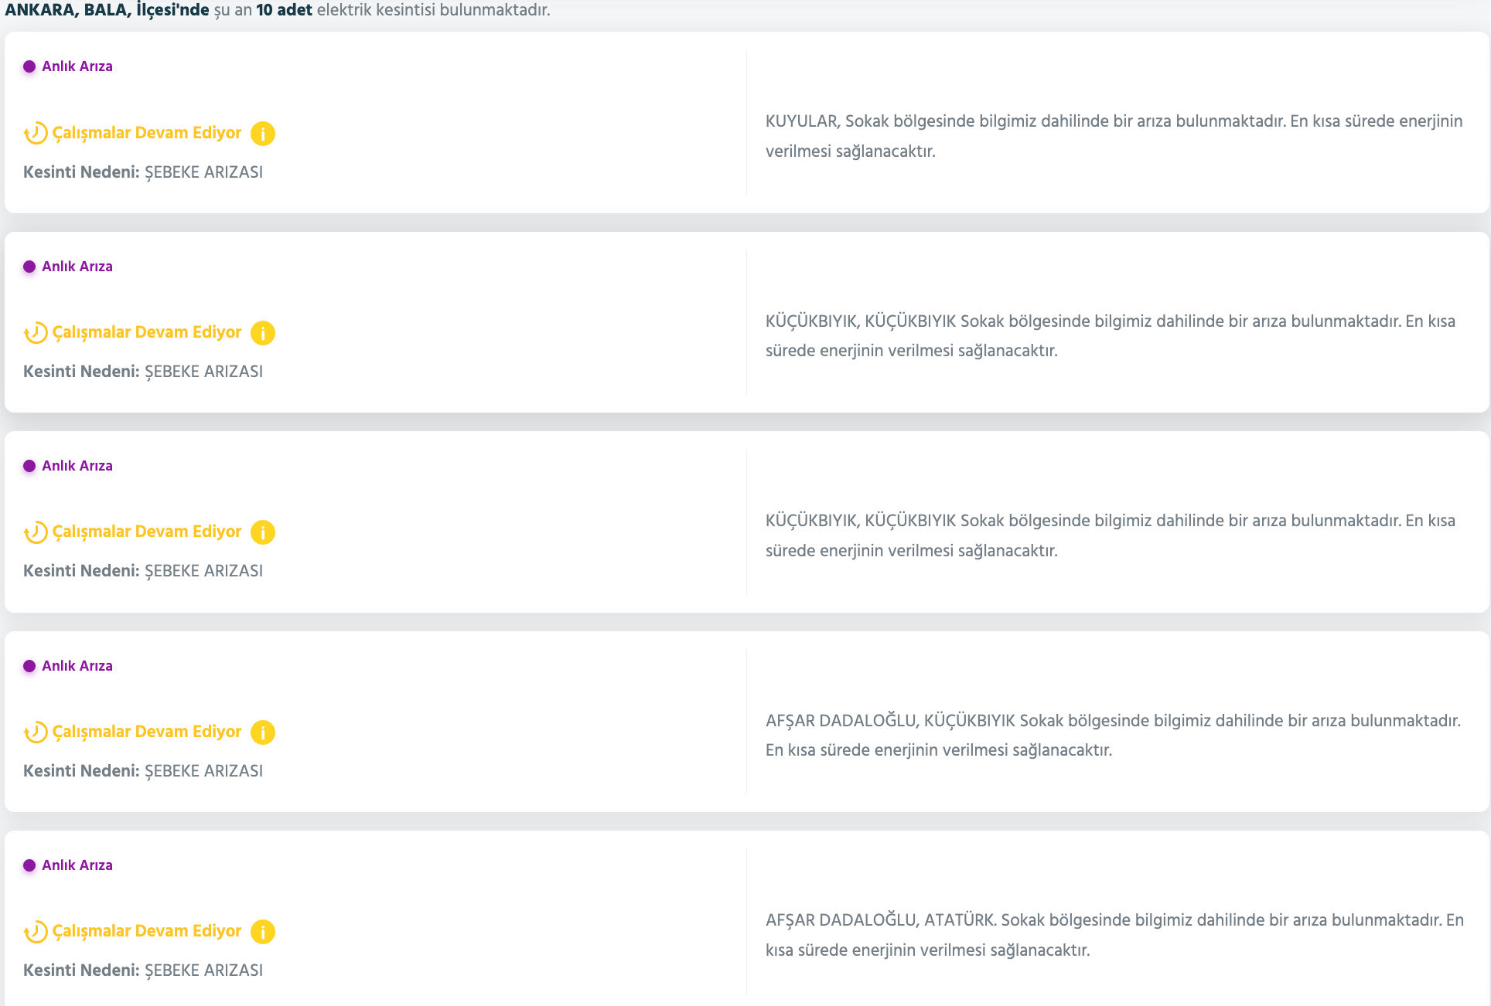This screenshot has width=1491, height=1006.
Task: Click info icon in the second outage card
Action: click(263, 333)
